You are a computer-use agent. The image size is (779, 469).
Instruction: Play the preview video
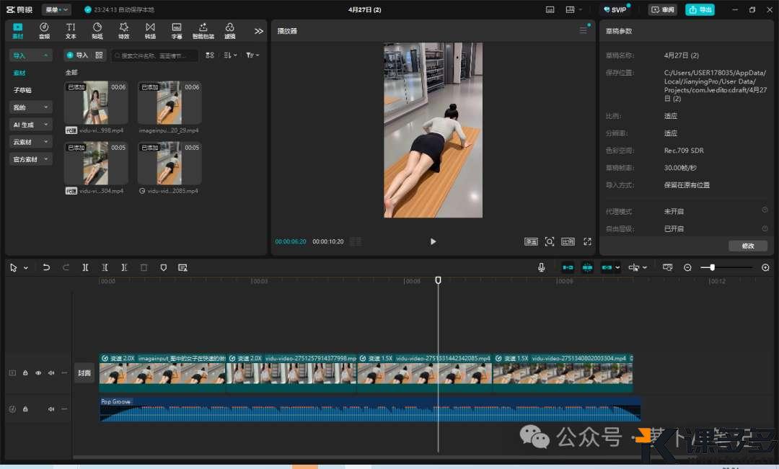[433, 241]
